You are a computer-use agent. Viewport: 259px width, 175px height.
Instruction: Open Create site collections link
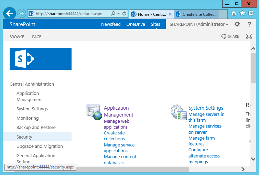click(x=114, y=136)
